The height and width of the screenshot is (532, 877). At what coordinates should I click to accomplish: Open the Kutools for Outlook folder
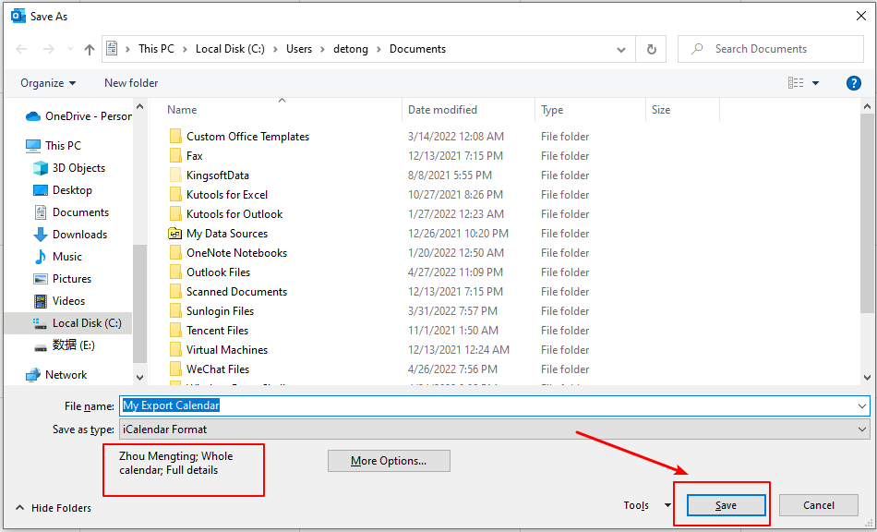coord(234,214)
